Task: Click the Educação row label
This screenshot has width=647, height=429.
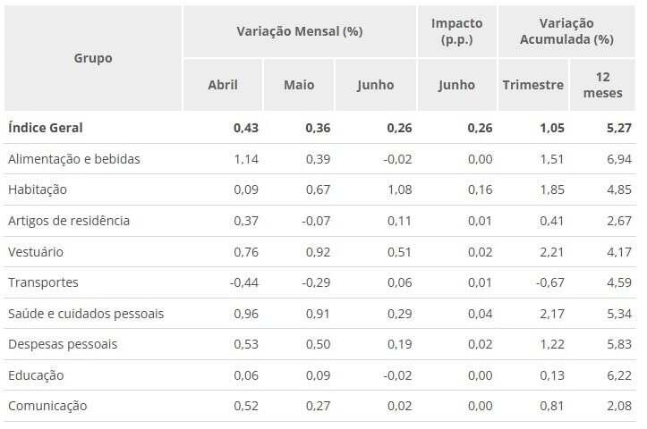Action: point(35,375)
